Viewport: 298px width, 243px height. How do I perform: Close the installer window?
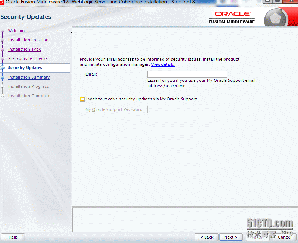click(291, 1)
